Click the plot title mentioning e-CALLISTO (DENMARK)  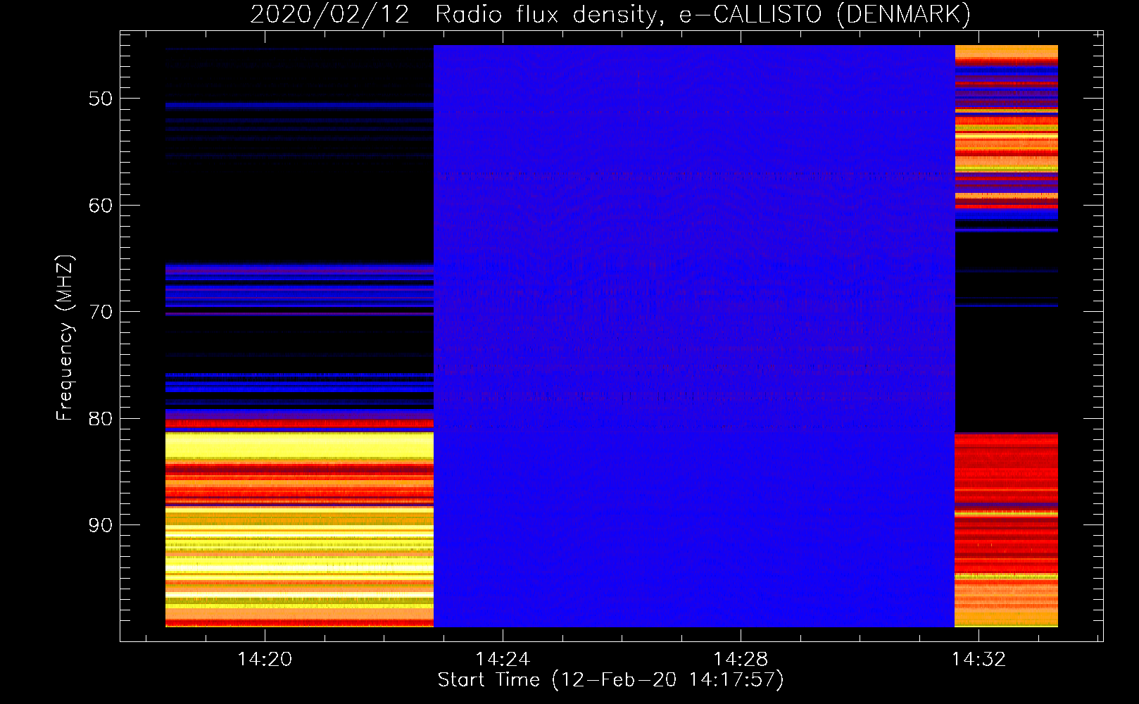(610, 14)
